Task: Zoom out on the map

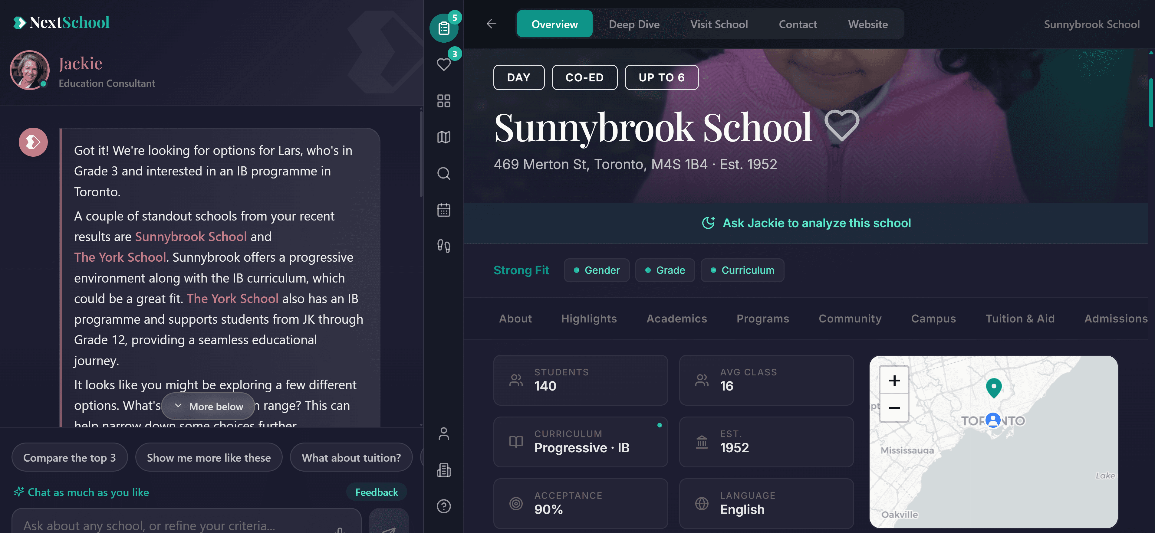Action: (x=894, y=407)
